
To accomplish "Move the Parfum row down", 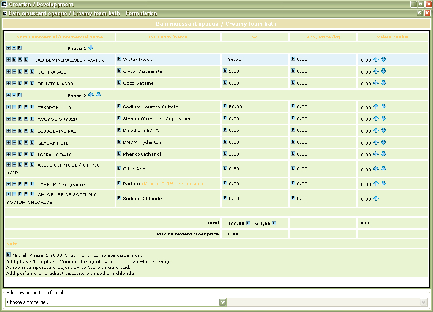I will coord(384,183).
